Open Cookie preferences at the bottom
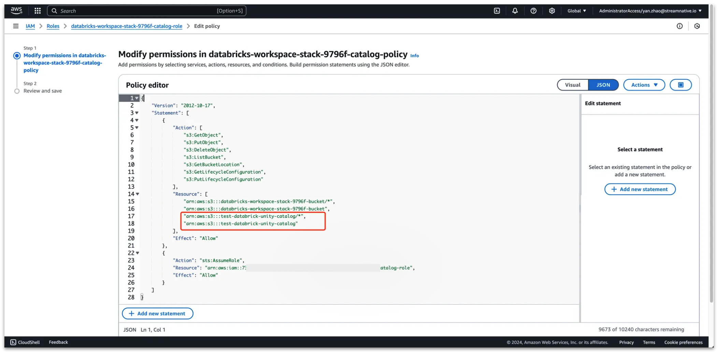This screenshot has height=352, width=719. pyautogui.click(x=683, y=342)
